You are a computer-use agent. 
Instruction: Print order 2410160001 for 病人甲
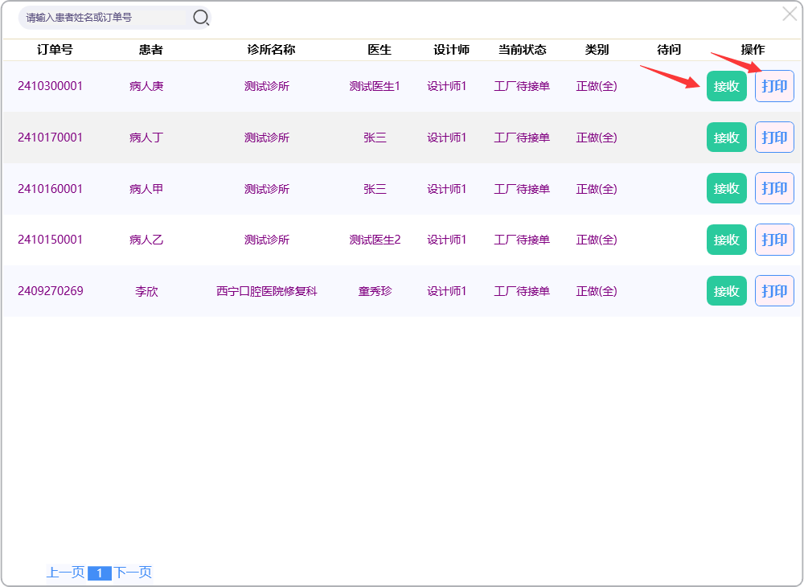(x=774, y=188)
